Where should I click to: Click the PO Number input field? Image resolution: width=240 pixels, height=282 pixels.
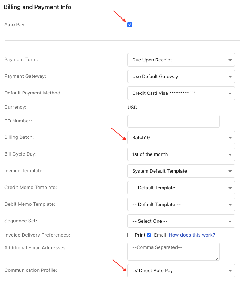[173, 121]
